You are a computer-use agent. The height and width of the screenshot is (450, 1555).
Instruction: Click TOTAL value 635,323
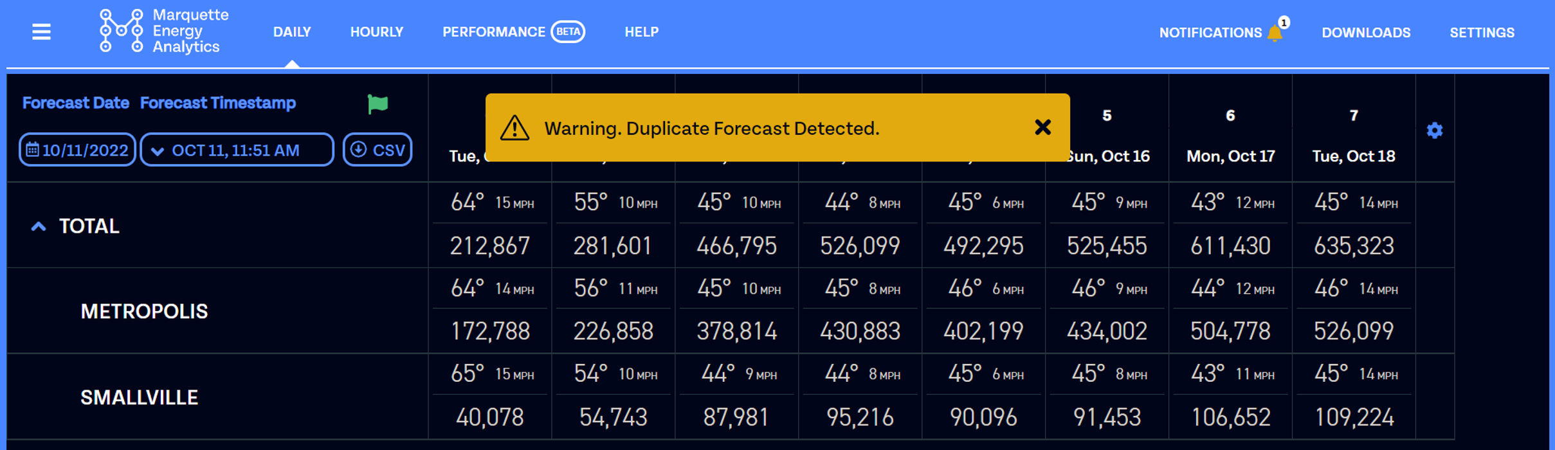click(1354, 246)
